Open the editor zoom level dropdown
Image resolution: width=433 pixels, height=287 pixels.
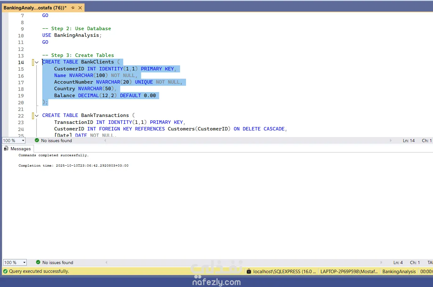[x=23, y=141]
